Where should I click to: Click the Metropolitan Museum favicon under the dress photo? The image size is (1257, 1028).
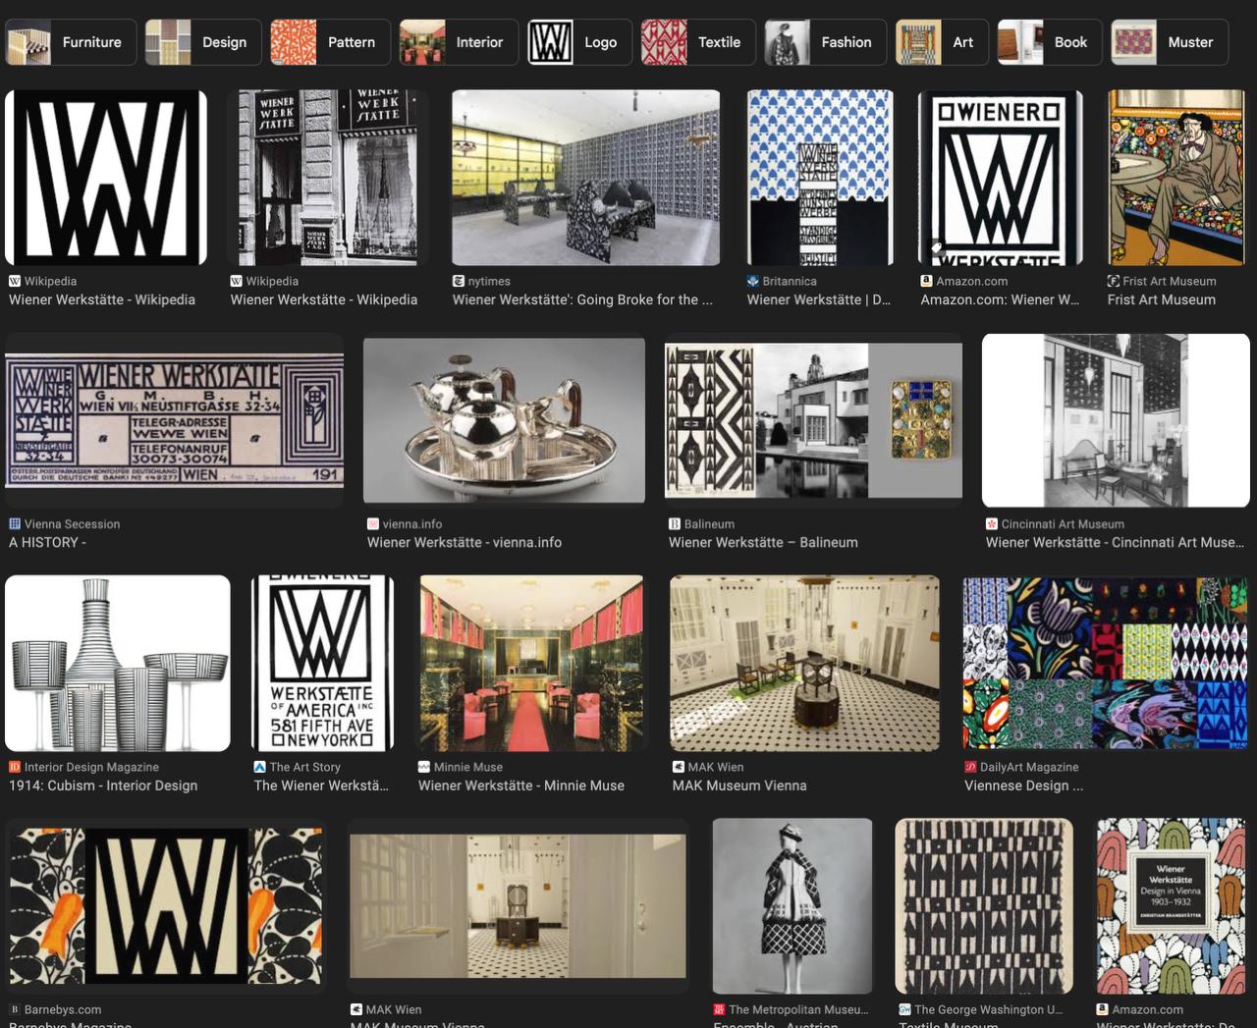click(717, 1009)
